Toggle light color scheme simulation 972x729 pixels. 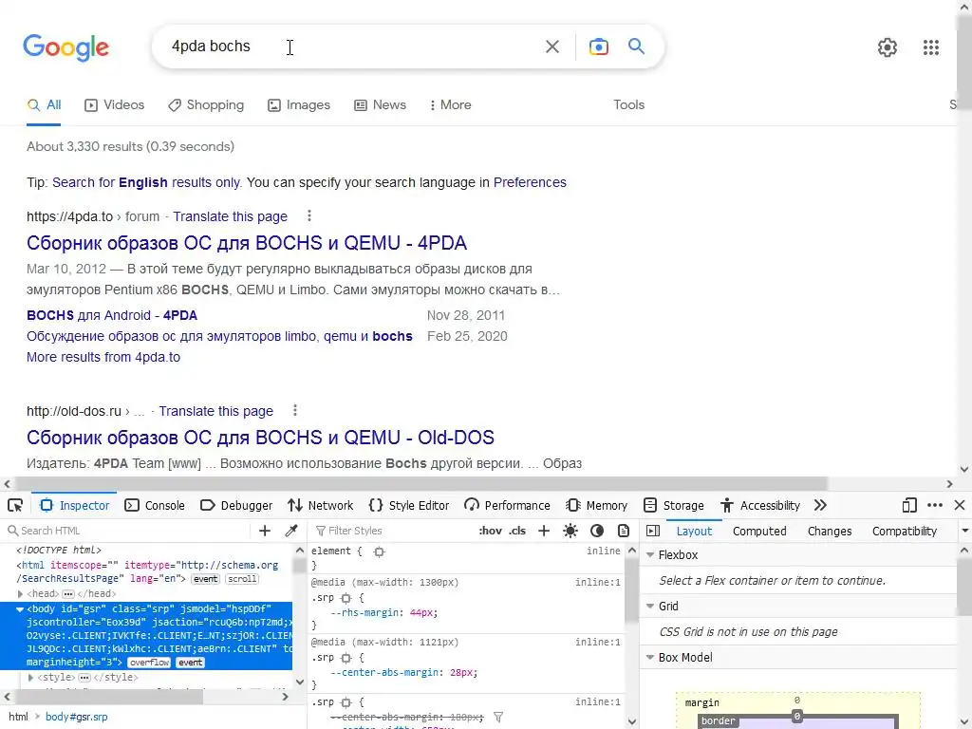click(570, 531)
